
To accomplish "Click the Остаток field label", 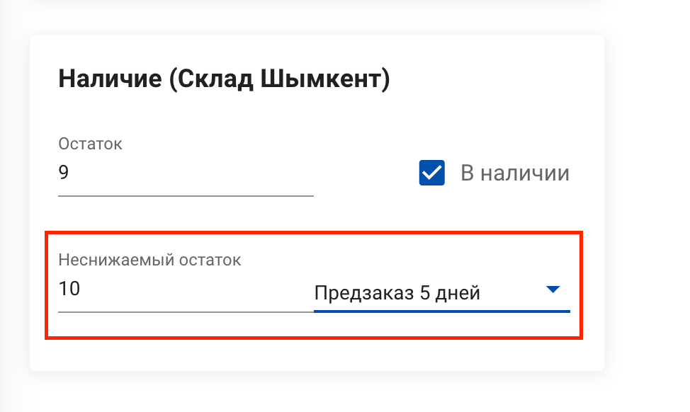I will coord(90,144).
